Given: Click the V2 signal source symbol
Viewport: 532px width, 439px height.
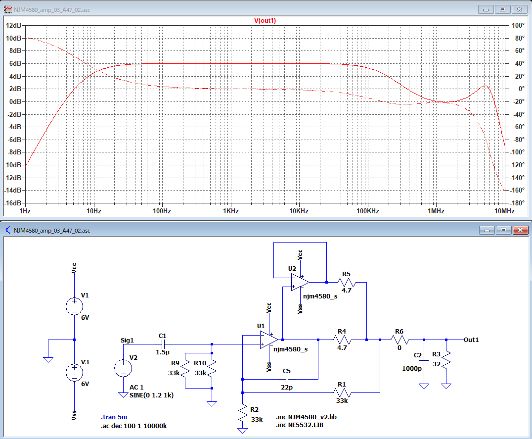Looking at the screenshot, I should (123, 368).
